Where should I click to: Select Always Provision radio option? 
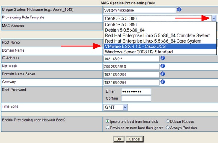click(168, 127)
